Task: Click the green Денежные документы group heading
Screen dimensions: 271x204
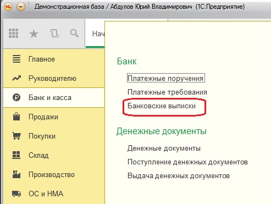Action: pyautogui.click(x=162, y=131)
